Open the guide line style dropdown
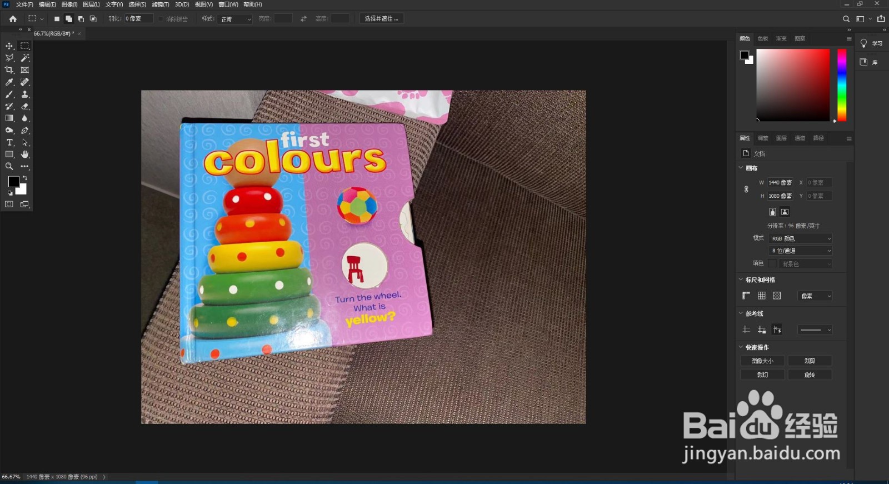Image resolution: width=889 pixels, height=484 pixels. coord(815,330)
